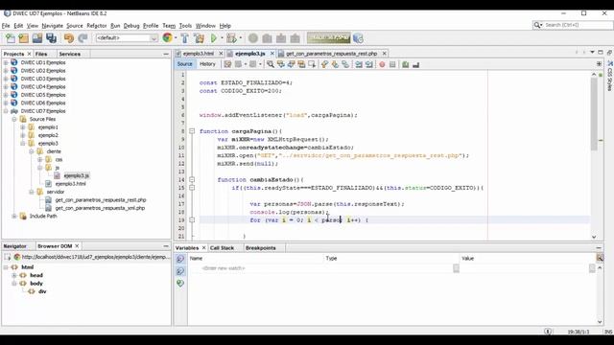
Task: Open the Call Stack tab
Action: (222, 248)
